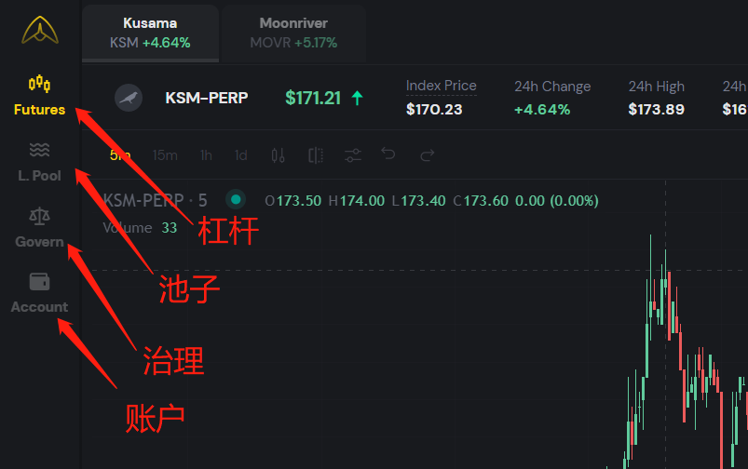Go to Govern scales icon
Image resolution: width=748 pixels, height=469 pixels.
[x=40, y=216]
